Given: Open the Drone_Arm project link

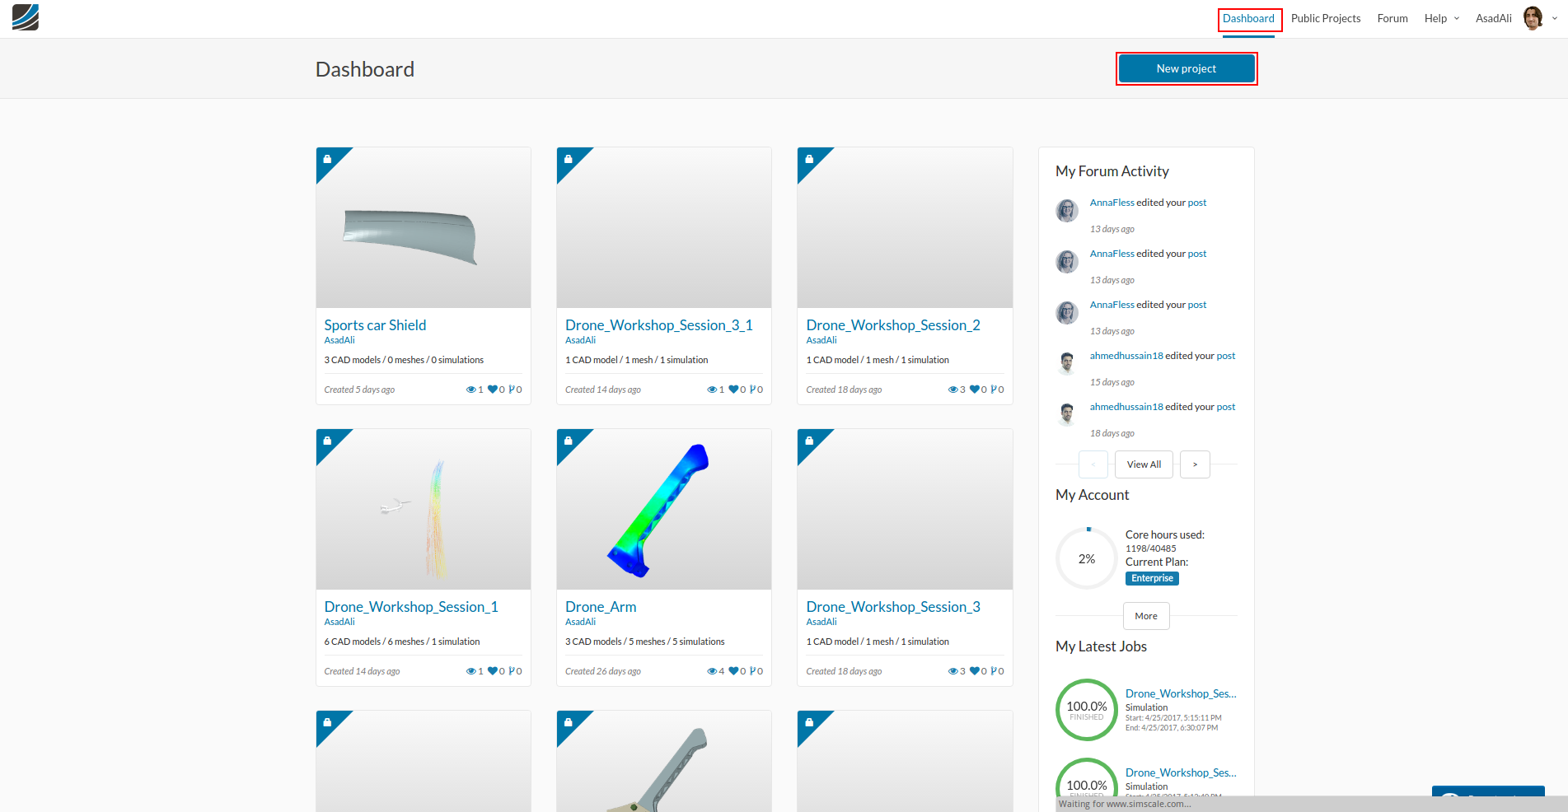Looking at the screenshot, I should 601,607.
